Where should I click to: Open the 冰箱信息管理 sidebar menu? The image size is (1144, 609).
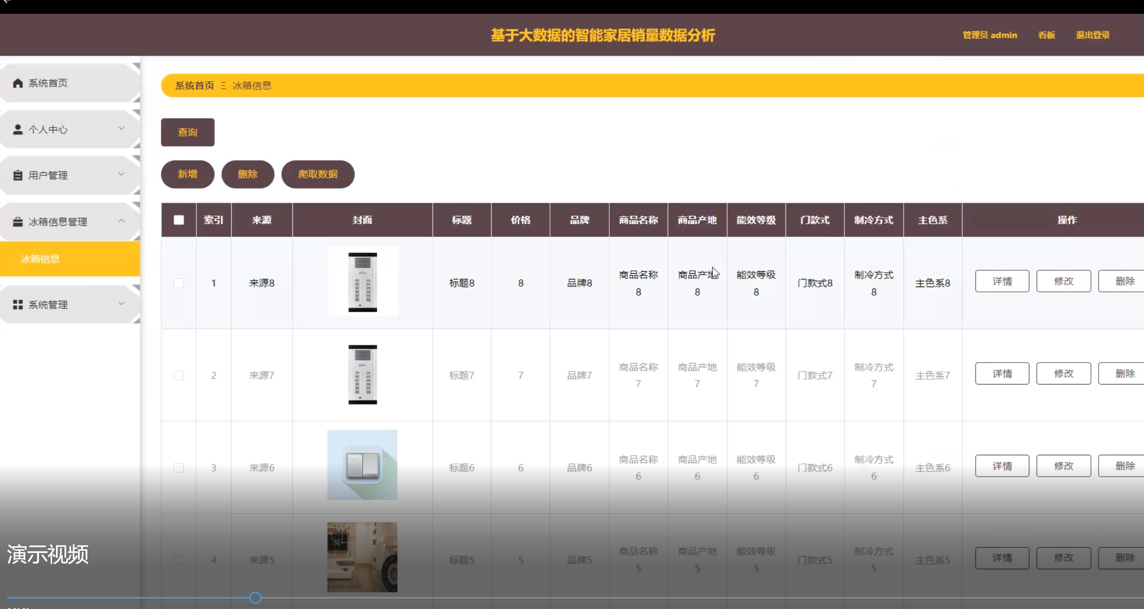pyautogui.click(x=70, y=222)
